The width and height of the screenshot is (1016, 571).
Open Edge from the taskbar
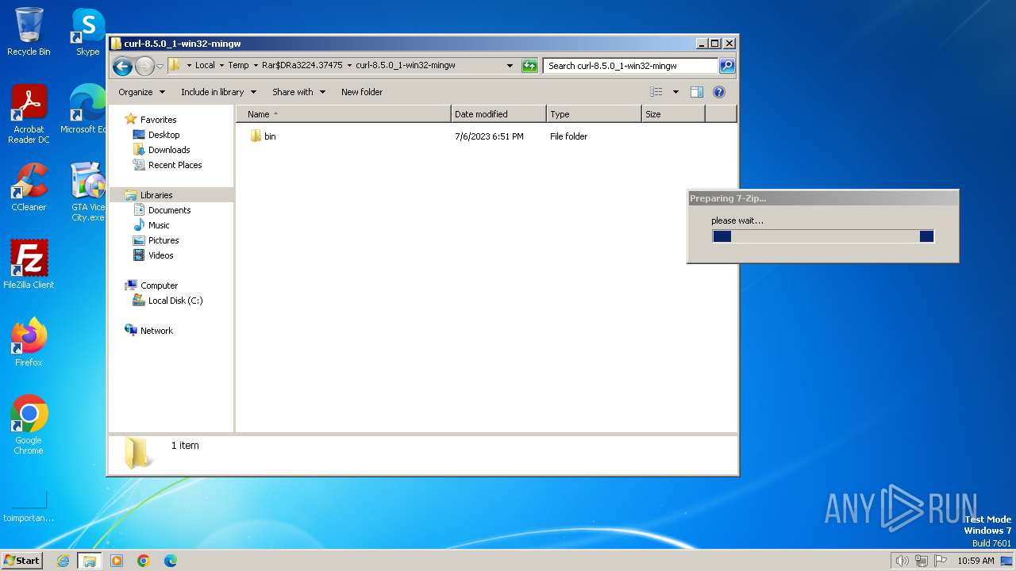[x=170, y=561]
